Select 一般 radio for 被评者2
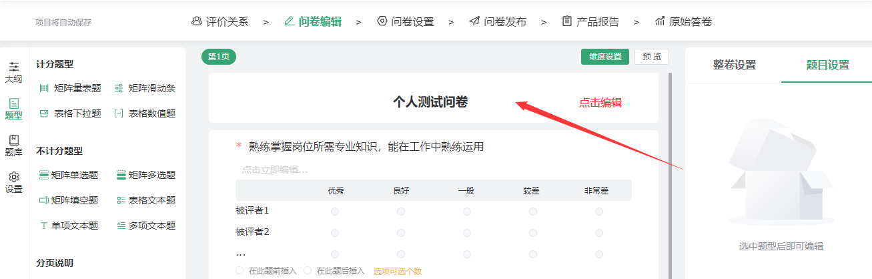Screen dimensions: 872x279 [467, 232]
